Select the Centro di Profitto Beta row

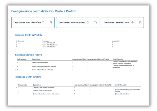click(x=77, y=47)
